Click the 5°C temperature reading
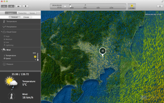Viewport: 164px width, 103px height. [25, 85]
